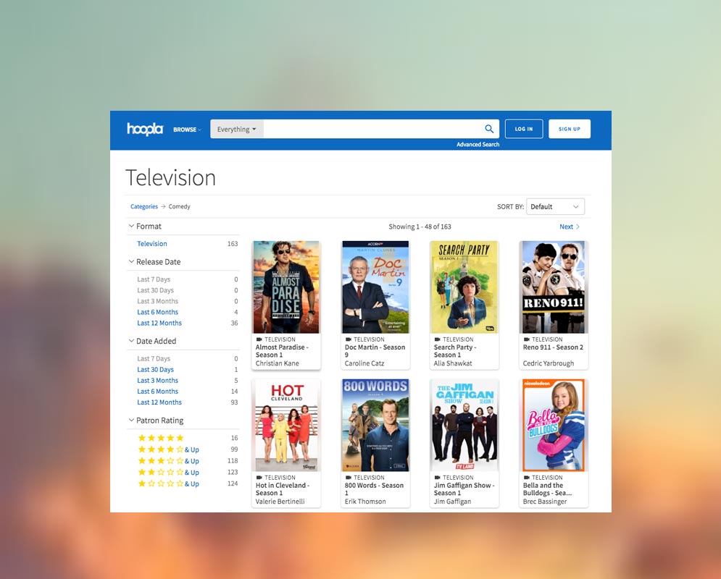721x579 pixels.
Task: Click the title 'Doc Martin - Season 9'
Action: [x=375, y=351]
